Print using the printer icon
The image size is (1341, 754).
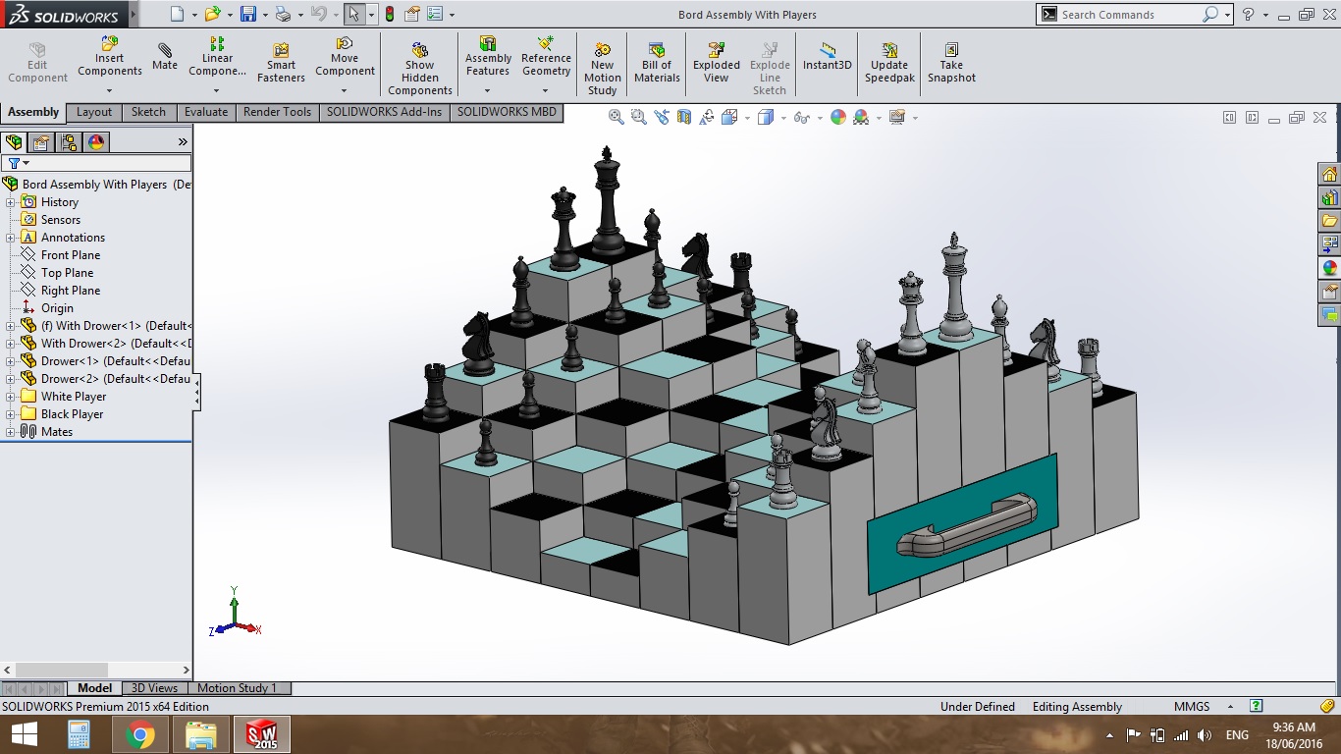point(283,15)
